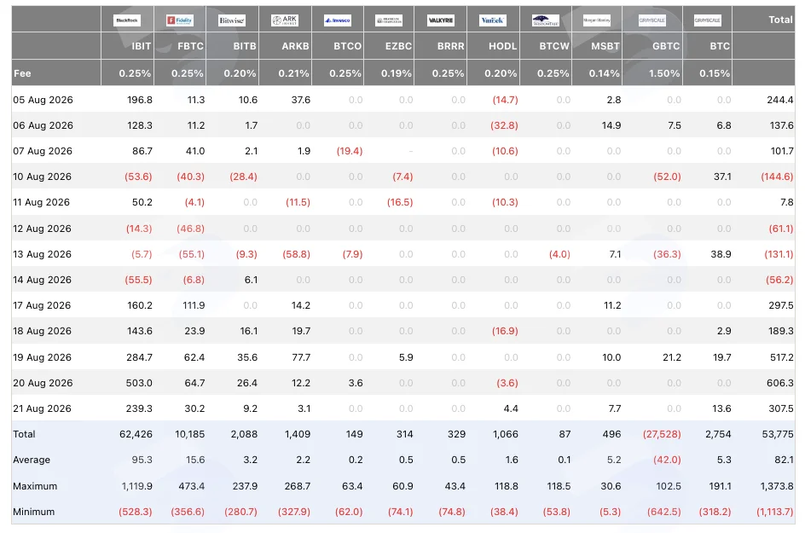Click the Maximum summary row label

point(35,486)
